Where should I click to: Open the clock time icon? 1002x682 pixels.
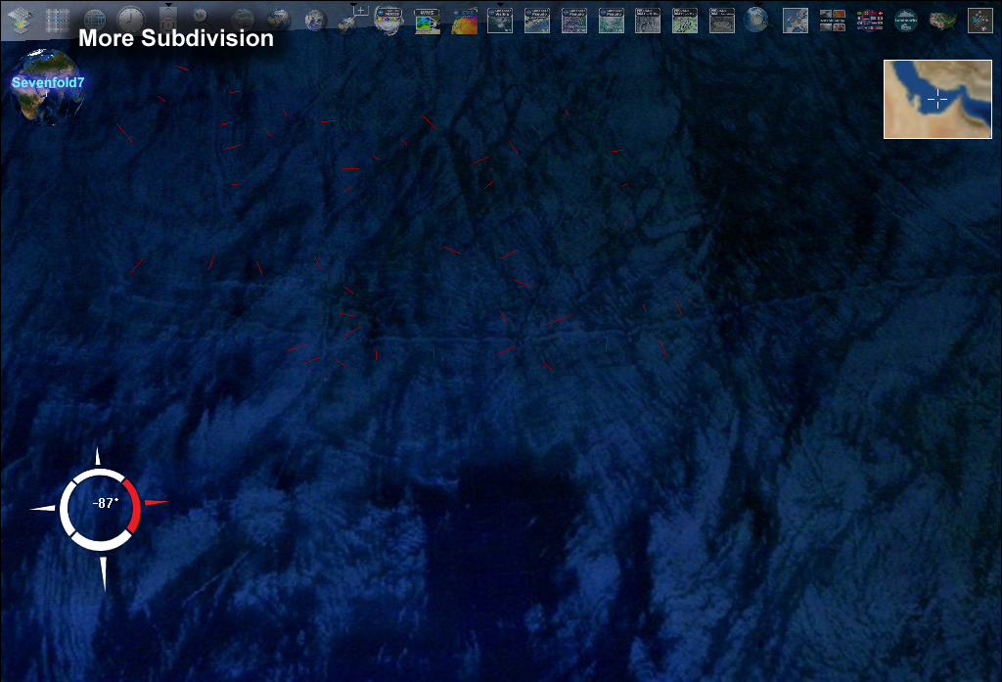(x=131, y=21)
